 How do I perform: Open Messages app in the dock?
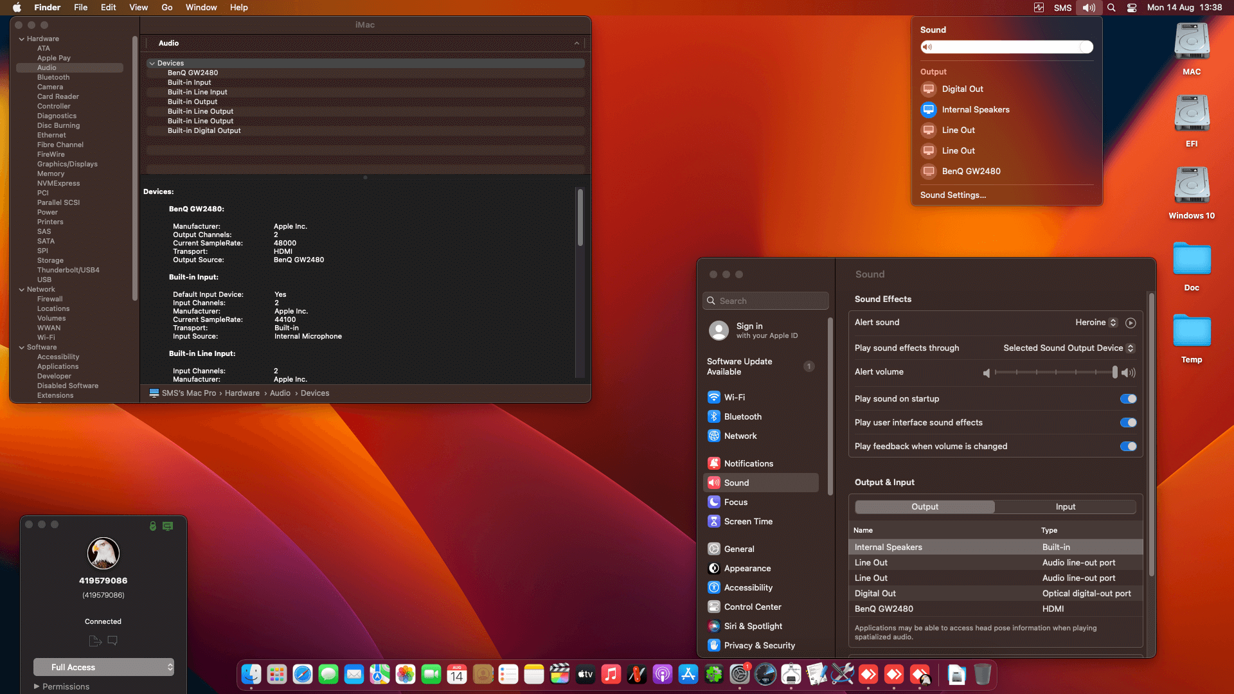(328, 674)
